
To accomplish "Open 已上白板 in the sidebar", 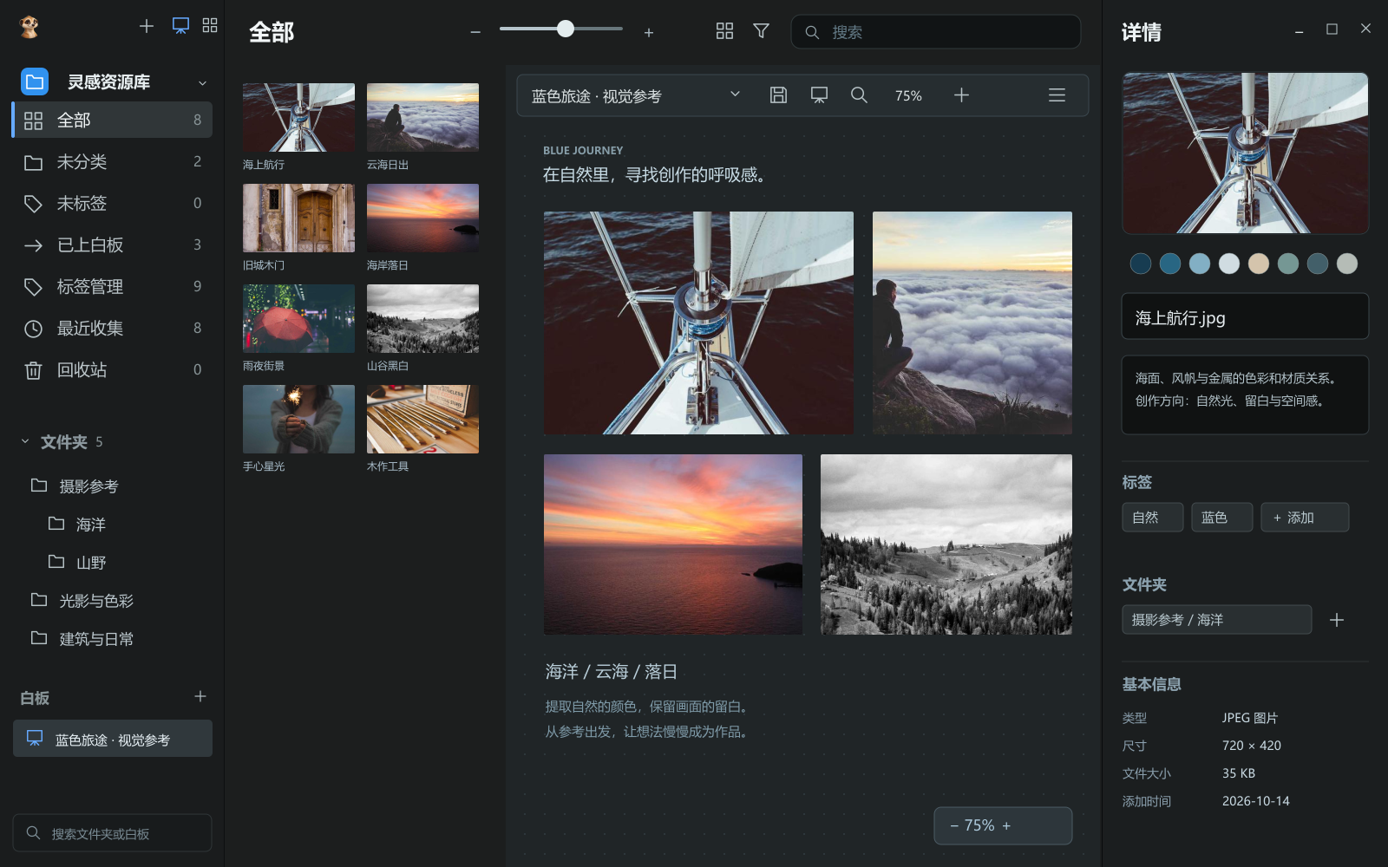I will coord(113,244).
